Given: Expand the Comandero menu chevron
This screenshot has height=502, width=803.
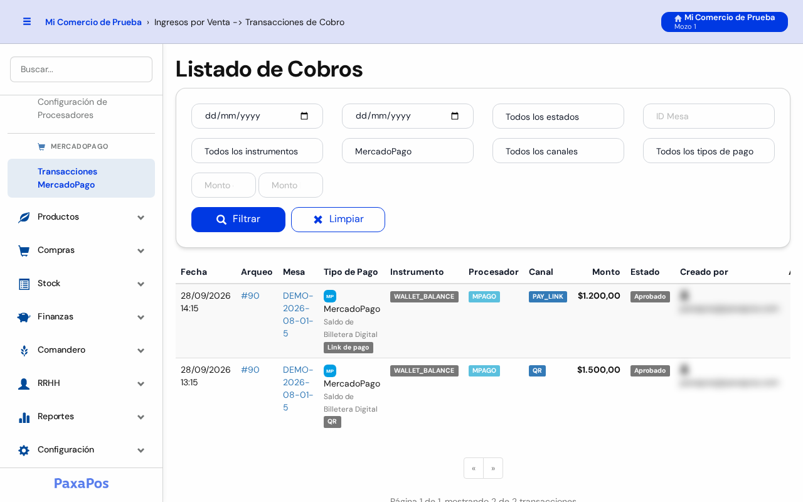Looking at the screenshot, I should point(141,350).
